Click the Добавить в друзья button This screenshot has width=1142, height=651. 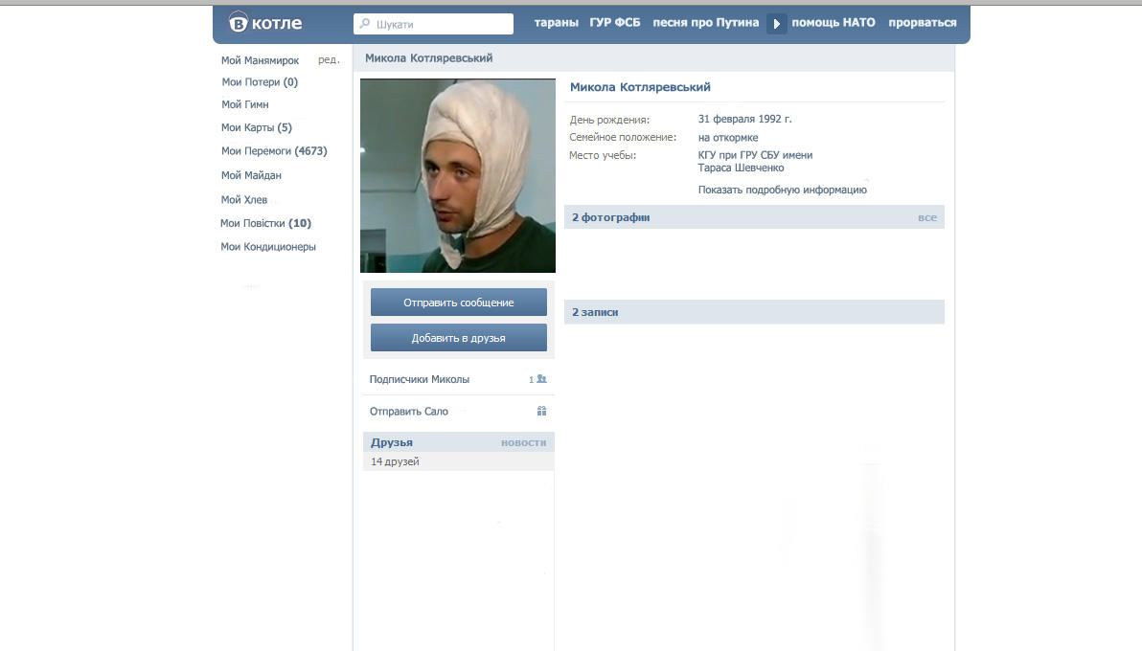tap(459, 338)
